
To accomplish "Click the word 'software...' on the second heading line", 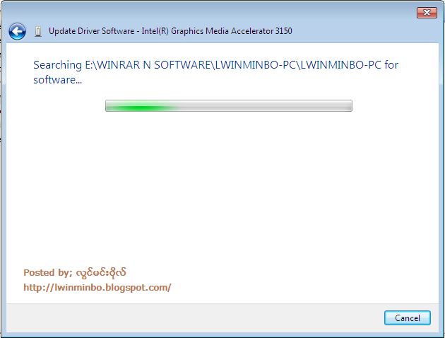I will (x=58, y=80).
